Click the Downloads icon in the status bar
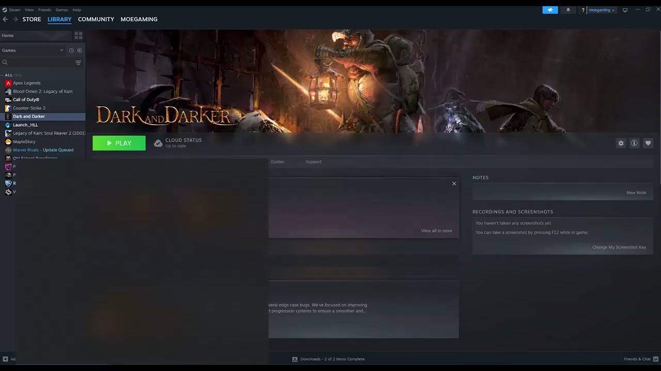 click(x=295, y=359)
